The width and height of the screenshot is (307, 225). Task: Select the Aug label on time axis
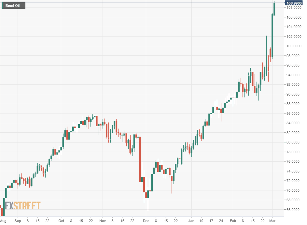(x=3, y=220)
